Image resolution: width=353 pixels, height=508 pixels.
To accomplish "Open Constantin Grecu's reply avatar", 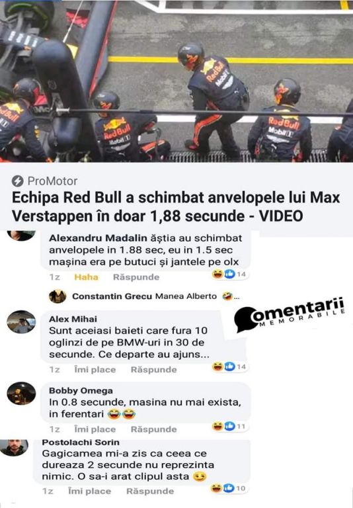I will tap(58, 296).
